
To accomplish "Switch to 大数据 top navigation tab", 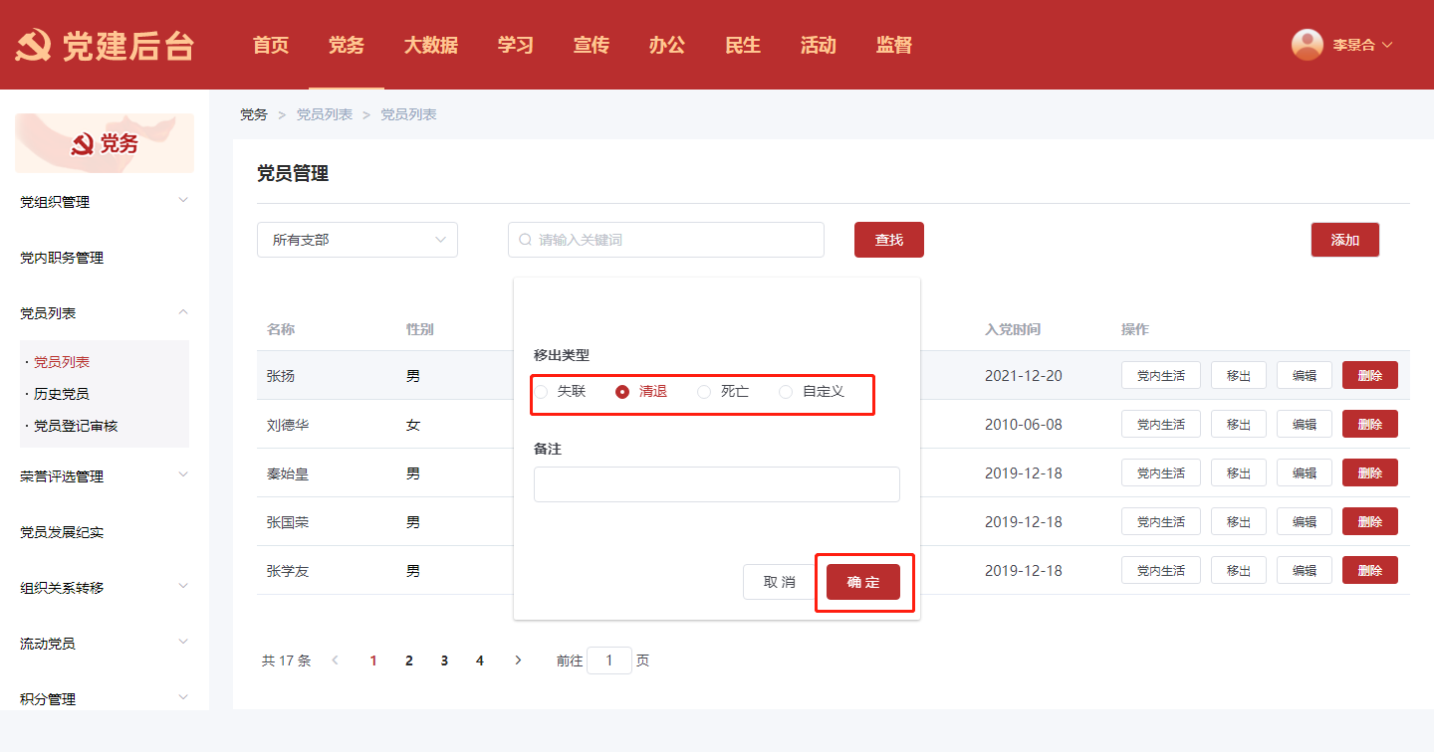I will (430, 45).
